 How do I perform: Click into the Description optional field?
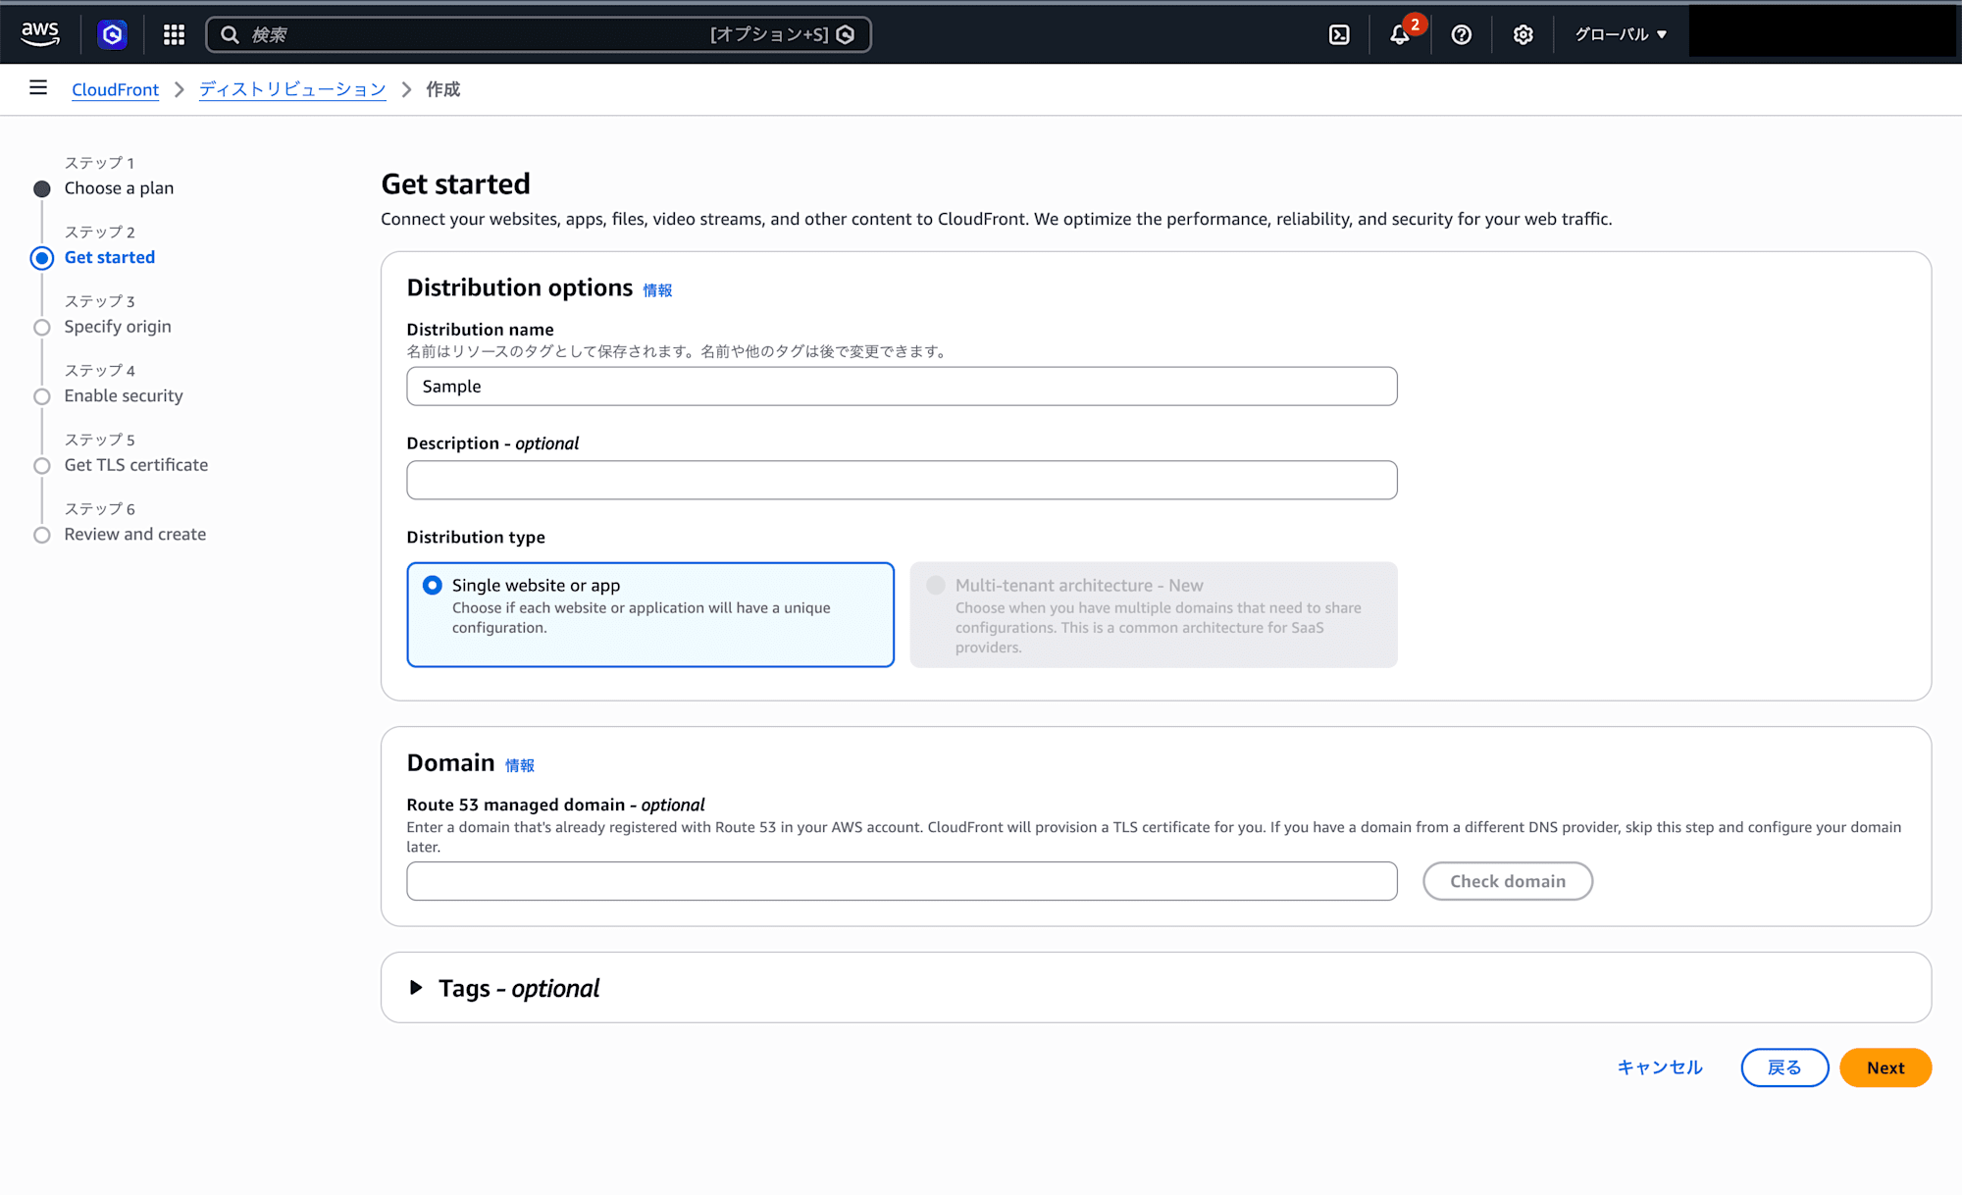(902, 480)
